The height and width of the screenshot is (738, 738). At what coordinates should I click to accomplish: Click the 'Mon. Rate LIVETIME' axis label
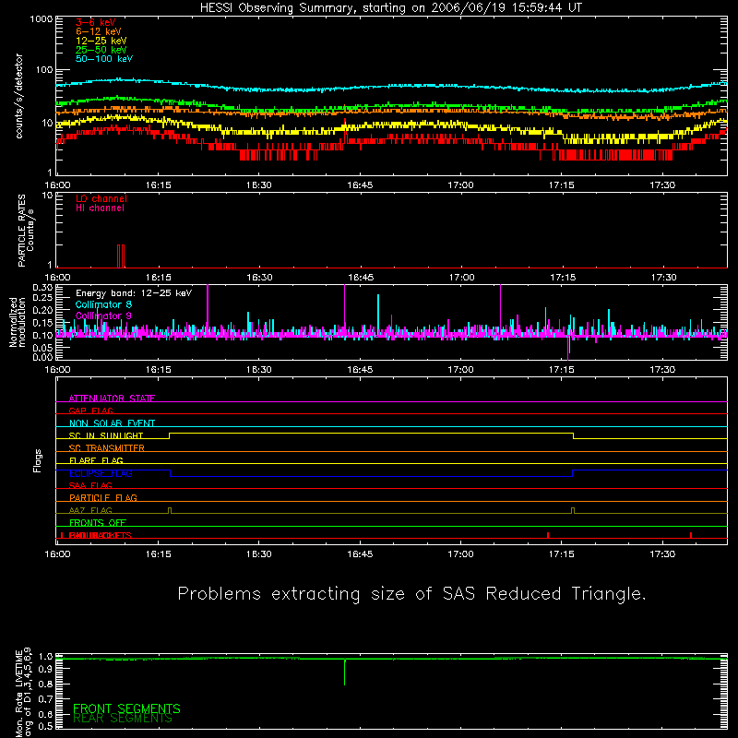(x=18, y=694)
